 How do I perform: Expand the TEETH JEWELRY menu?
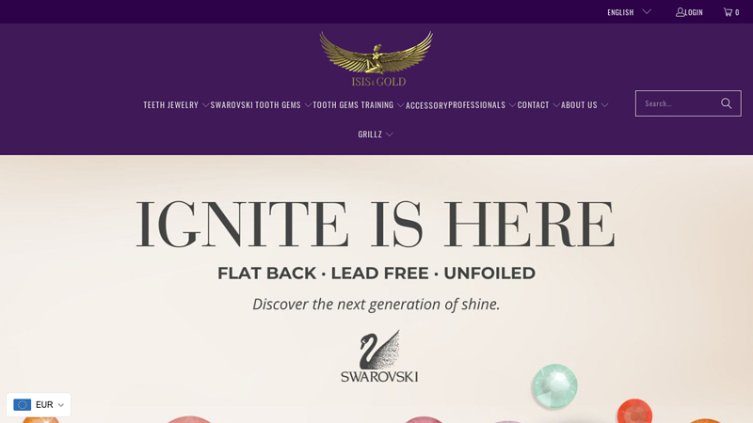176,104
